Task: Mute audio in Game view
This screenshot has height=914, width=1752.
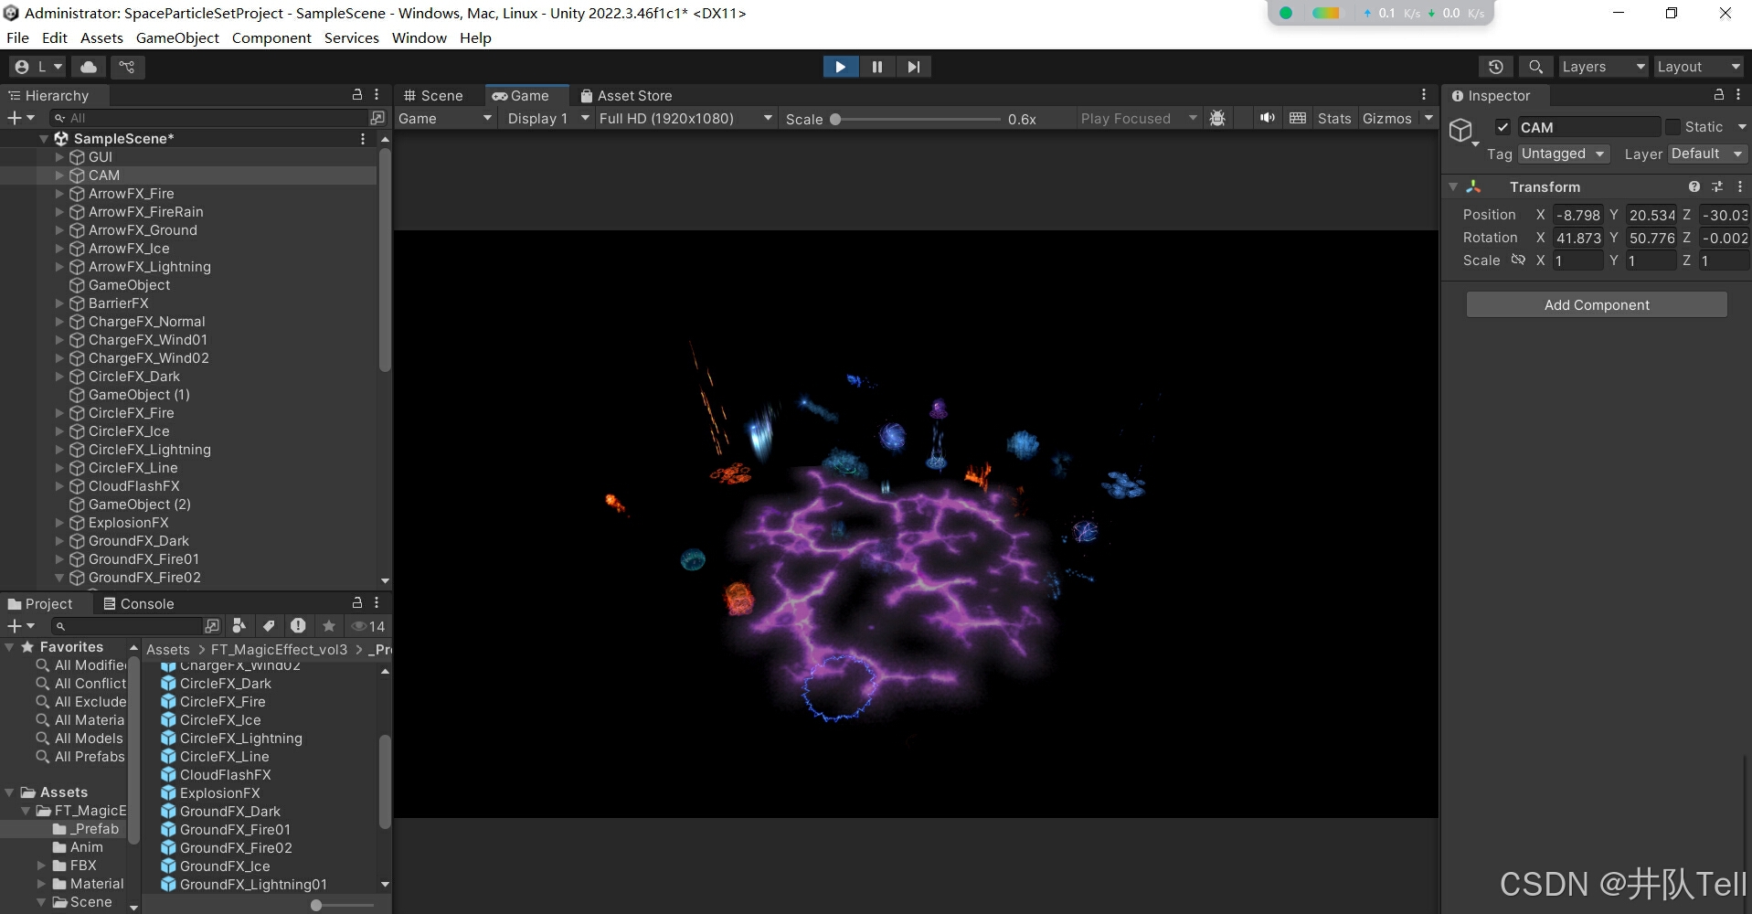Action: [1268, 119]
